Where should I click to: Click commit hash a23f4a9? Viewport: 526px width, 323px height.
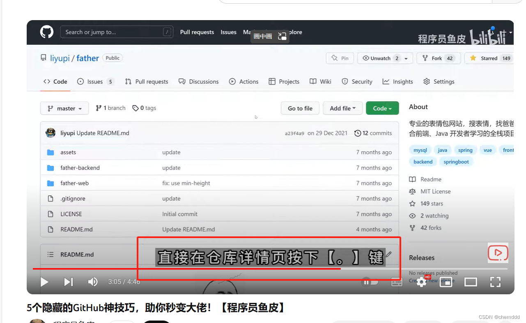click(294, 133)
